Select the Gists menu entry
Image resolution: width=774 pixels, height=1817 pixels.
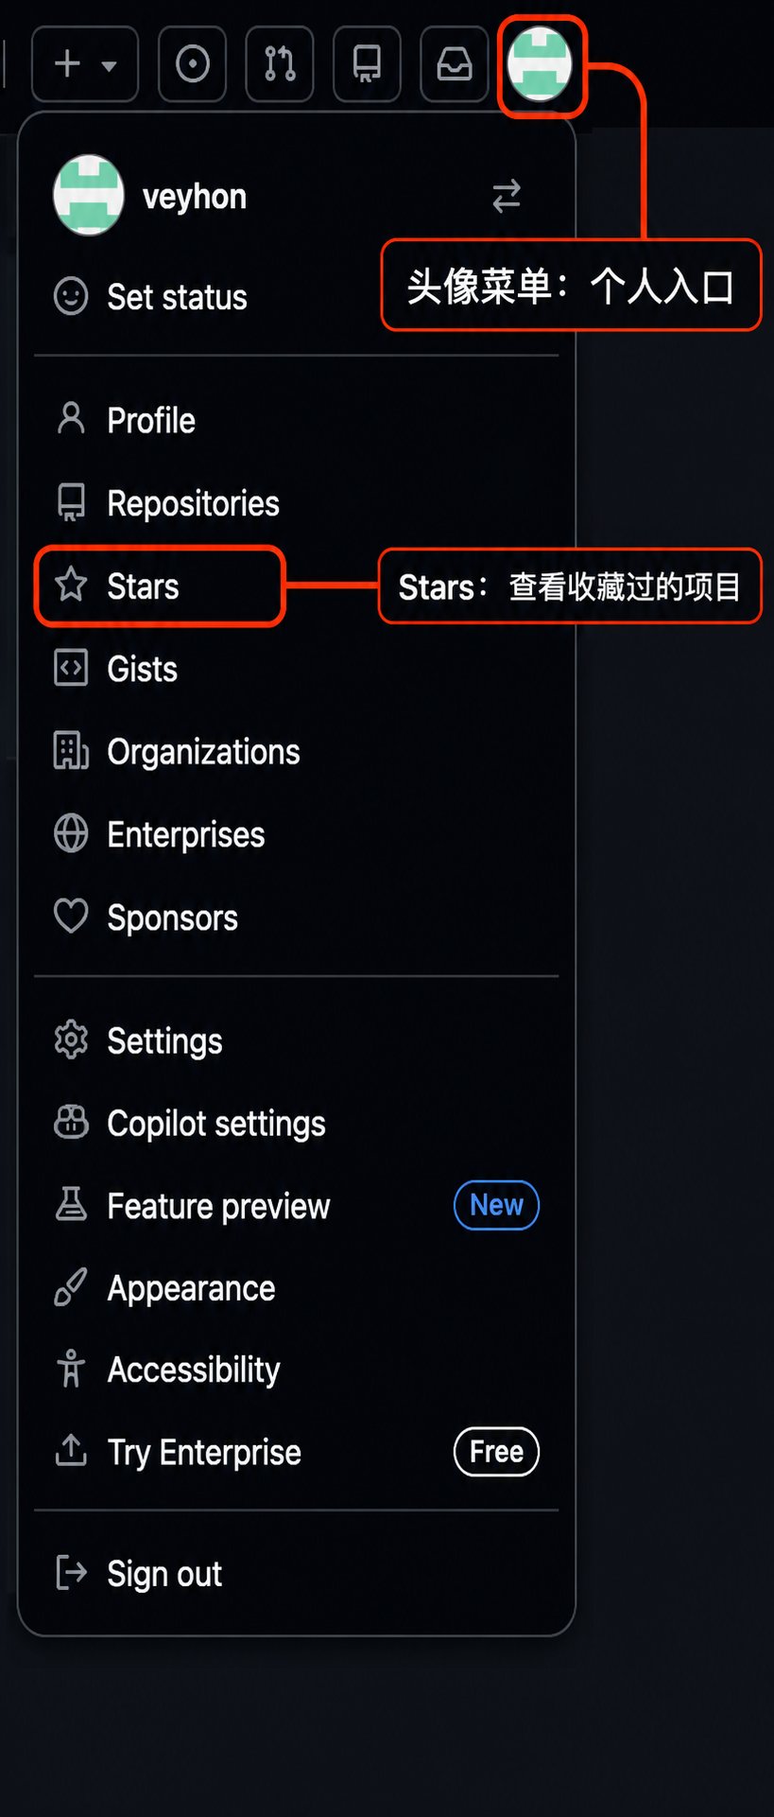[297, 669]
